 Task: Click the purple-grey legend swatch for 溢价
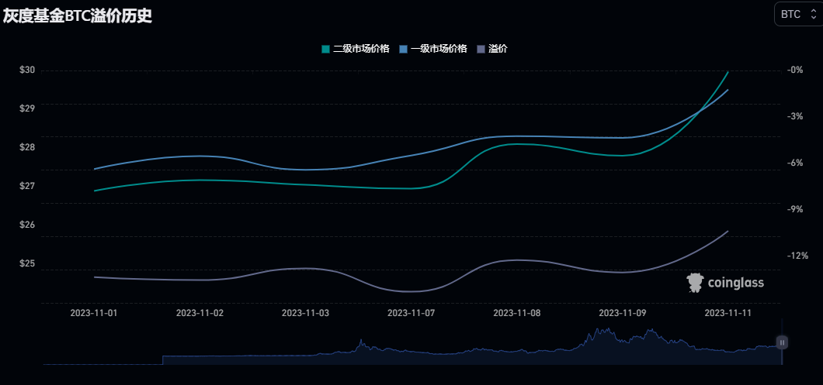481,49
